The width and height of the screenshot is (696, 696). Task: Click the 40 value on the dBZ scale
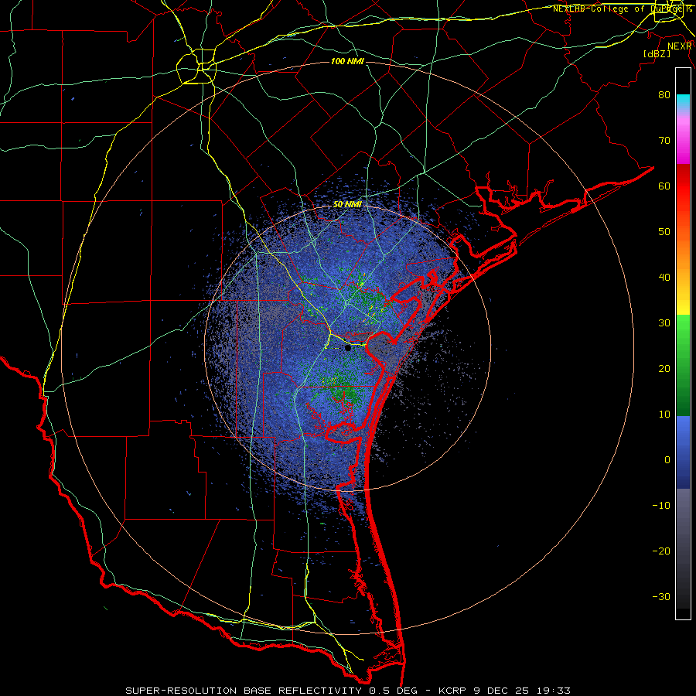(664, 277)
